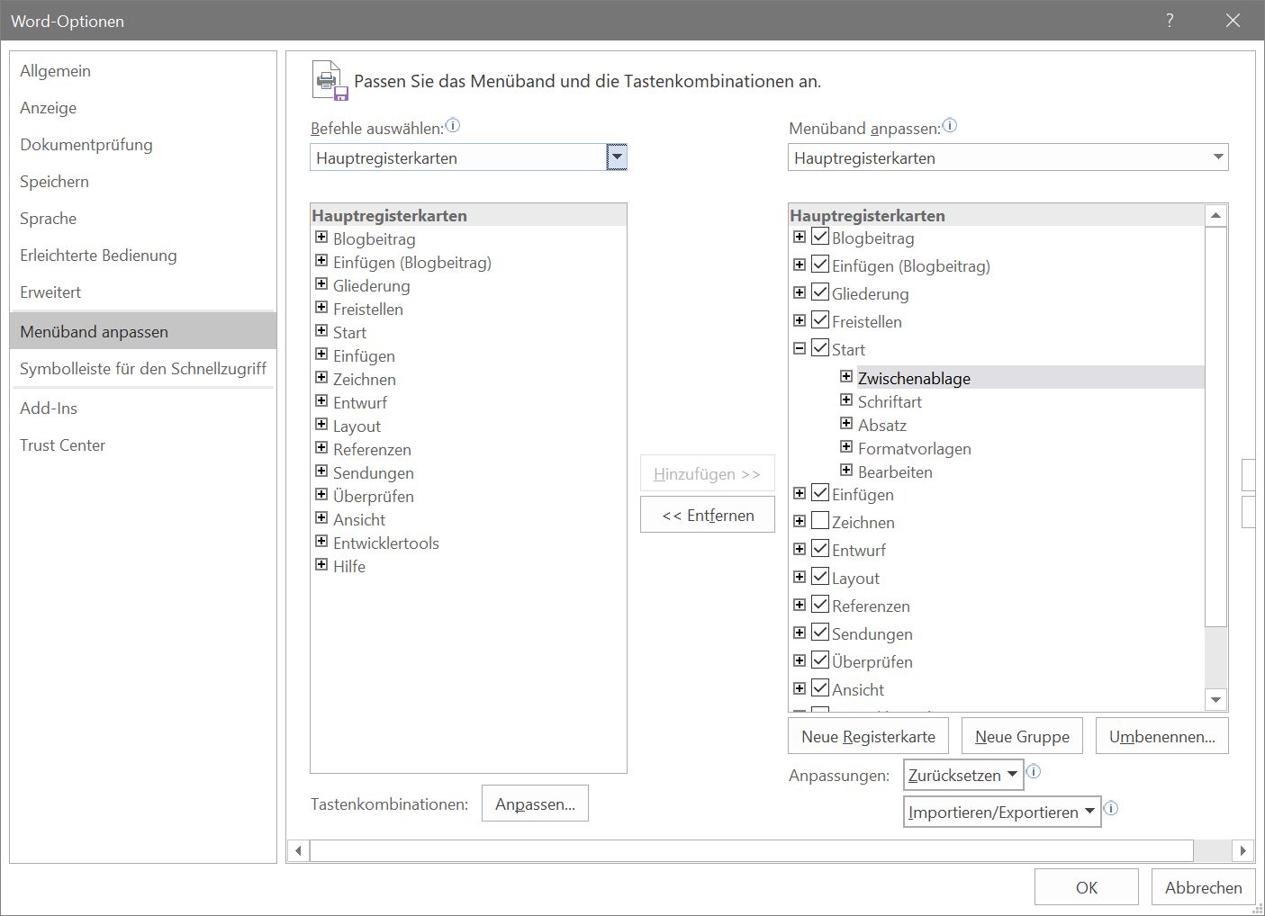Image resolution: width=1265 pixels, height=916 pixels.
Task: Click the help question mark in title bar
Action: click(1170, 21)
